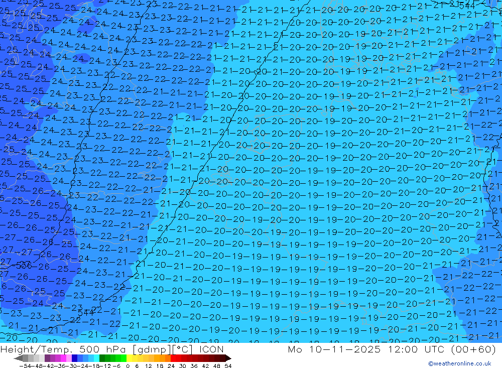Select the dark blue legend swatch near -30
502x368 pixels.
coord(74,358)
